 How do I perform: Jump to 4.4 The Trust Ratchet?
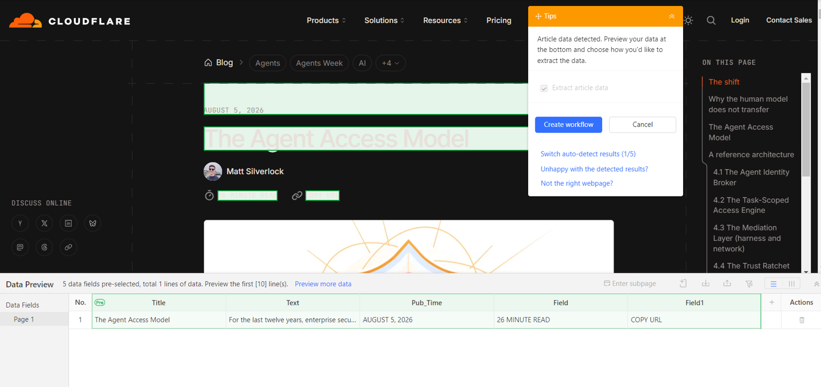[751, 266]
